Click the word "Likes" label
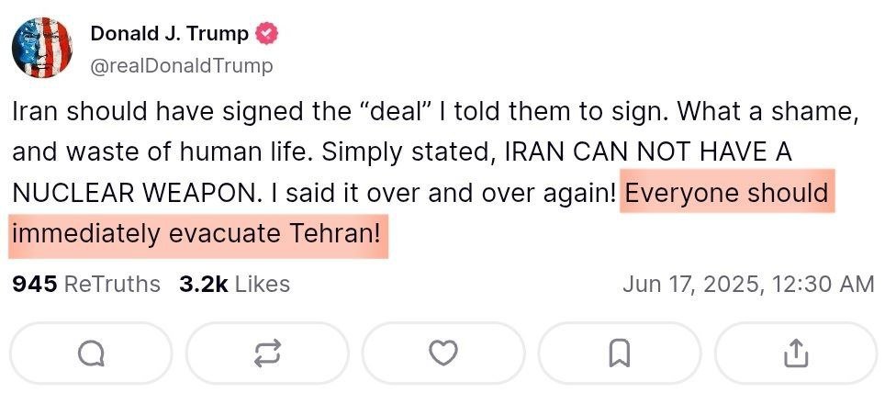 click(263, 284)
